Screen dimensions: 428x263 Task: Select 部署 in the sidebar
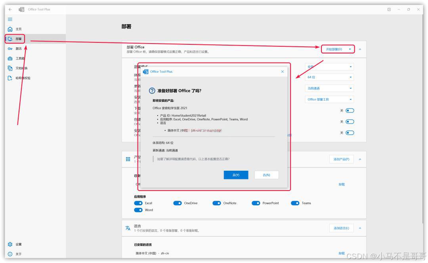[36, 39]
